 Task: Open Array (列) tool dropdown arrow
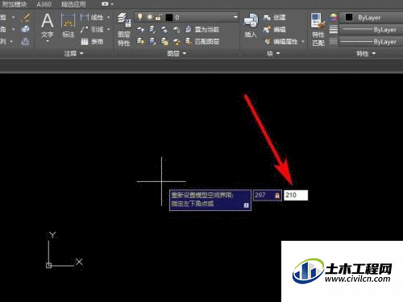point(11,42)
